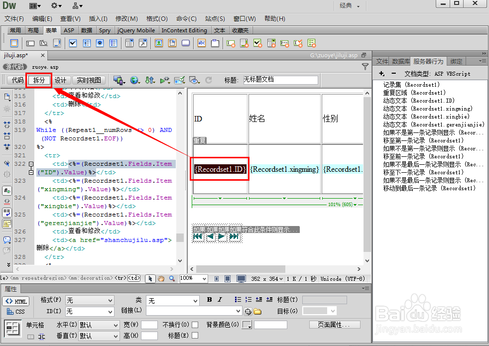Viewport: 489px width, 346px height.
Task: Apply unordered list in Properties
Action: pos(238,300)
